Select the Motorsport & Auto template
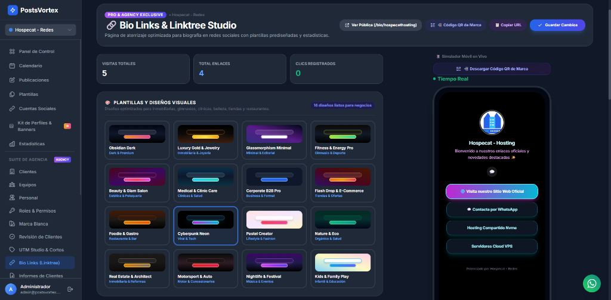 click(206, 268)
